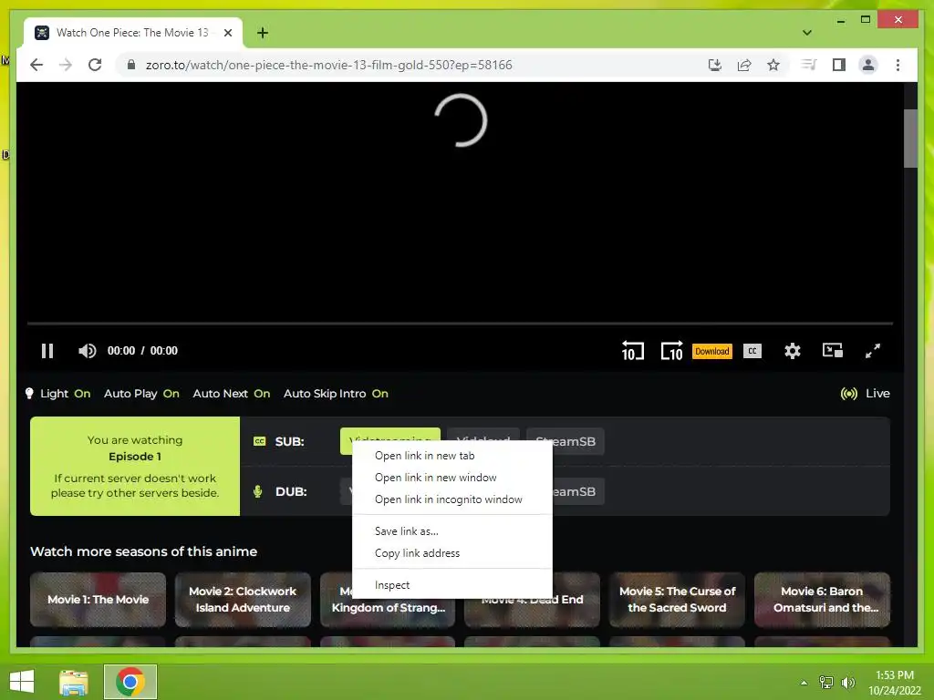This screenshot has width=934, height=700.
Task: Show hidden system tray icons
Action: [804, 683]
